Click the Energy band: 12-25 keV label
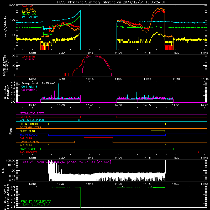Viewport: 210px width, 210px height. coord(38,83)
